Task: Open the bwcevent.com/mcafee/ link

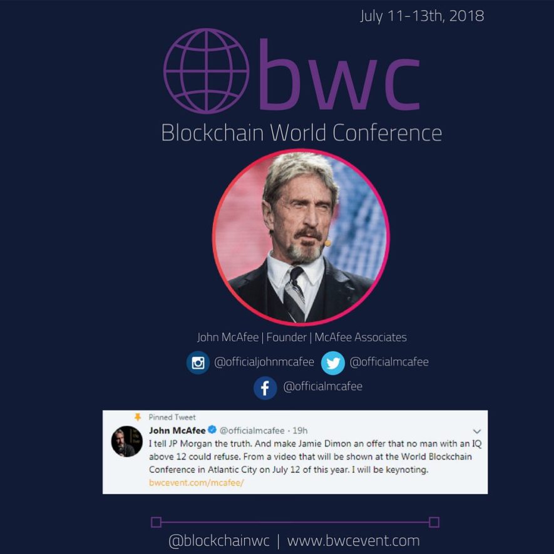Action: point(197,482)
